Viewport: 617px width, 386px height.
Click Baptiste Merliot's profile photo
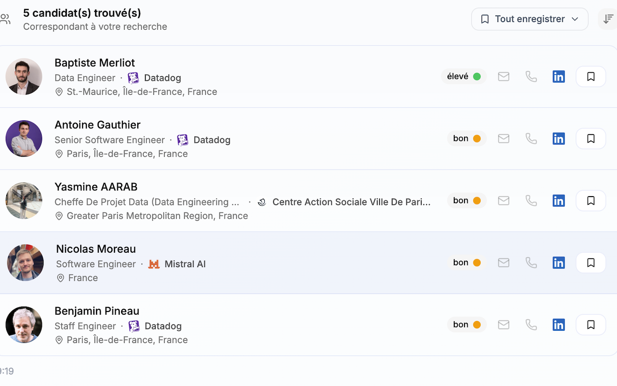[24, 76]
